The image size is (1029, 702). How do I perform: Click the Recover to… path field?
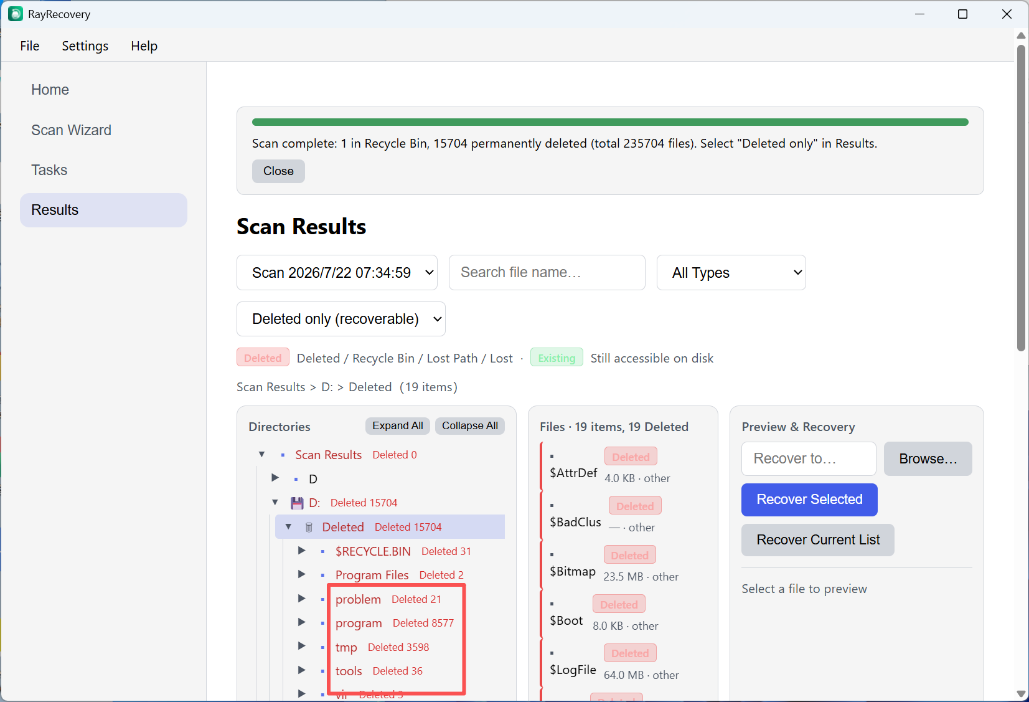tap(809, 459)
